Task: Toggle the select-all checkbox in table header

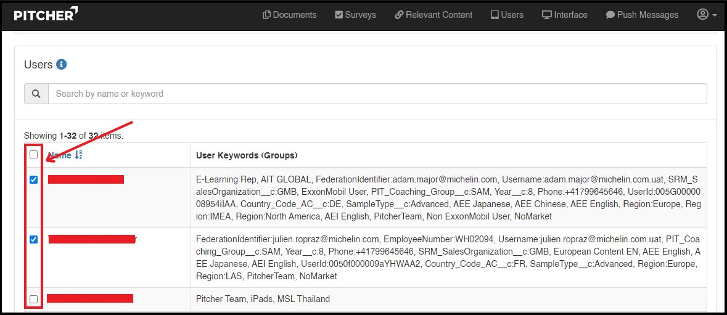Action: click(33, 155)
